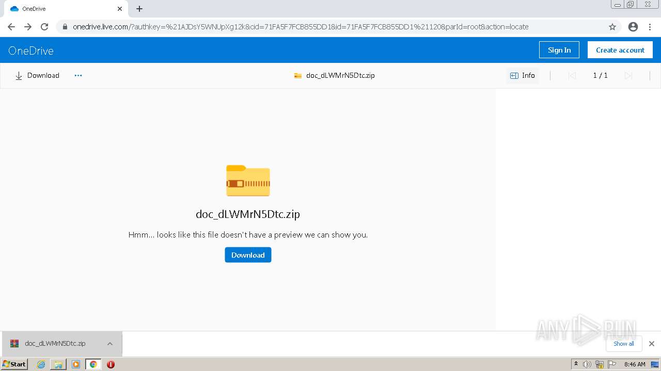Click Download in the toolbar

click(x=37, y=75)
